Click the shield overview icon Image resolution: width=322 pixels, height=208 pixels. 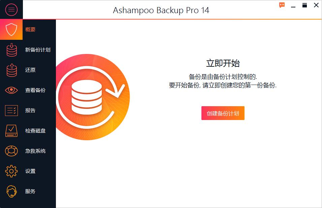click(11, 29)
